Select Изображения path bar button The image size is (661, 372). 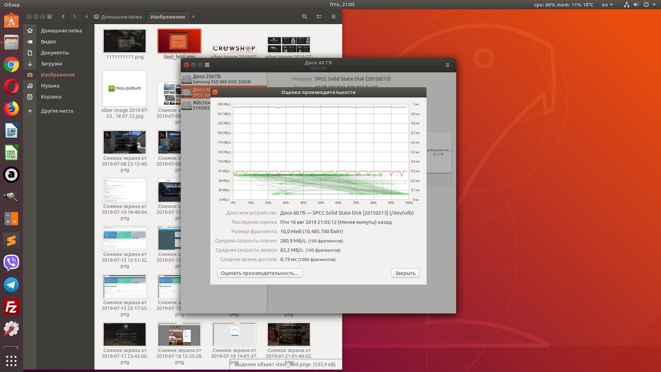click(x=168, y=17)
